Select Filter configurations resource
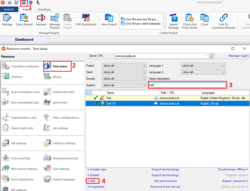The image size is (250, 191). pyautogui.click(x=61, y=118)
